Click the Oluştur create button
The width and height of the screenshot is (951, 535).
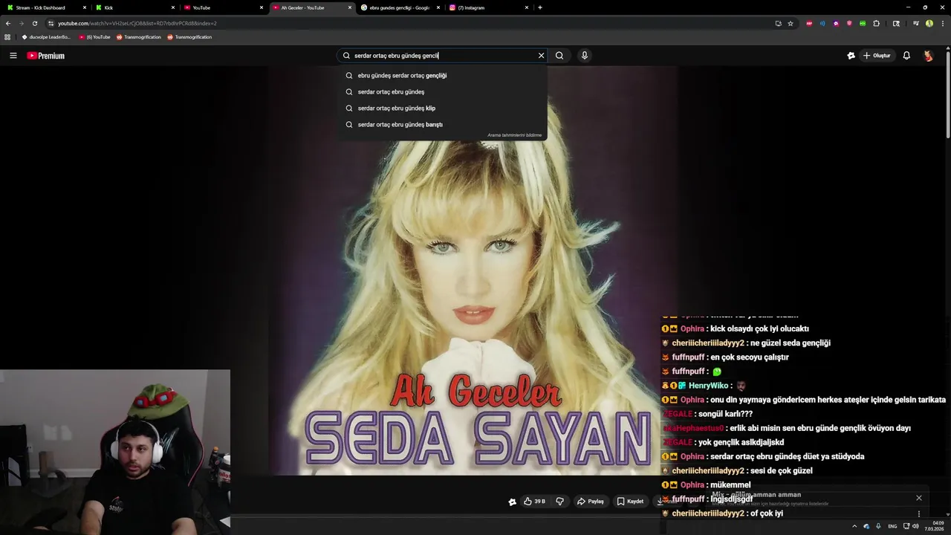[877, 56]
